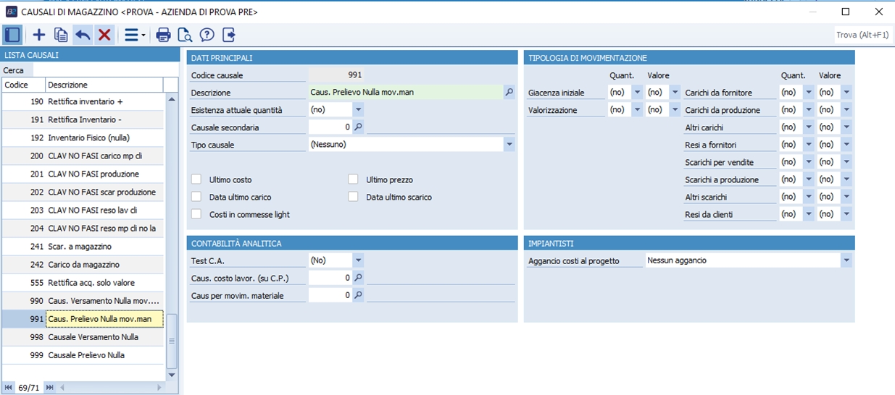Open the Test C.A. dropdown
Image resolution: width=895 pixels, height=395 pixels.
point(358,260)
